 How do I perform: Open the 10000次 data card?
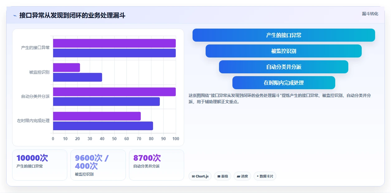click(40, 165)
